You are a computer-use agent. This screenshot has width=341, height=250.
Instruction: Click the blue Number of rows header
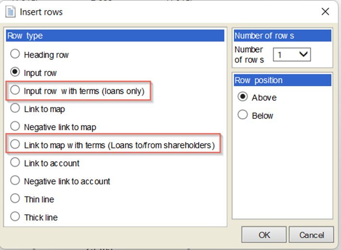pos(282,36)
